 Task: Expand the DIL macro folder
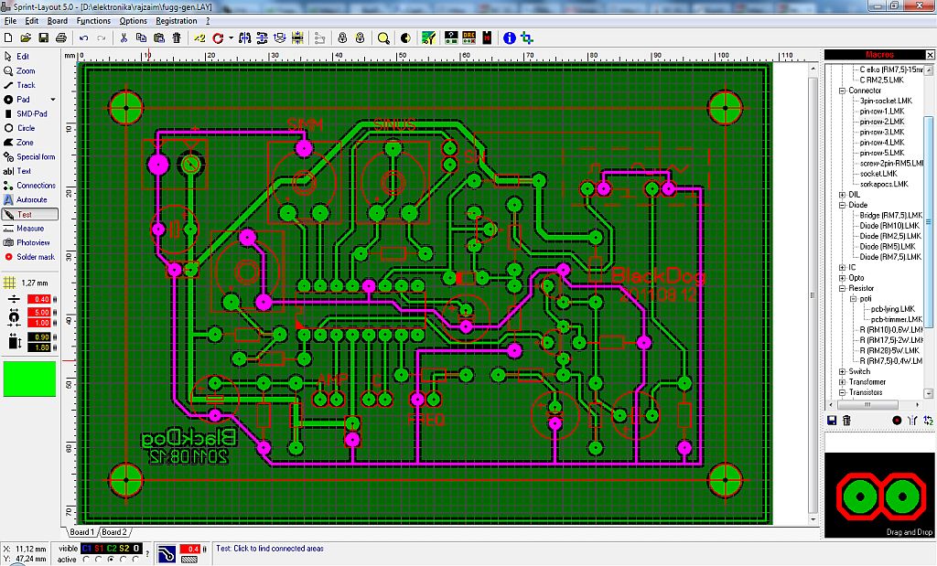[843, 195]
